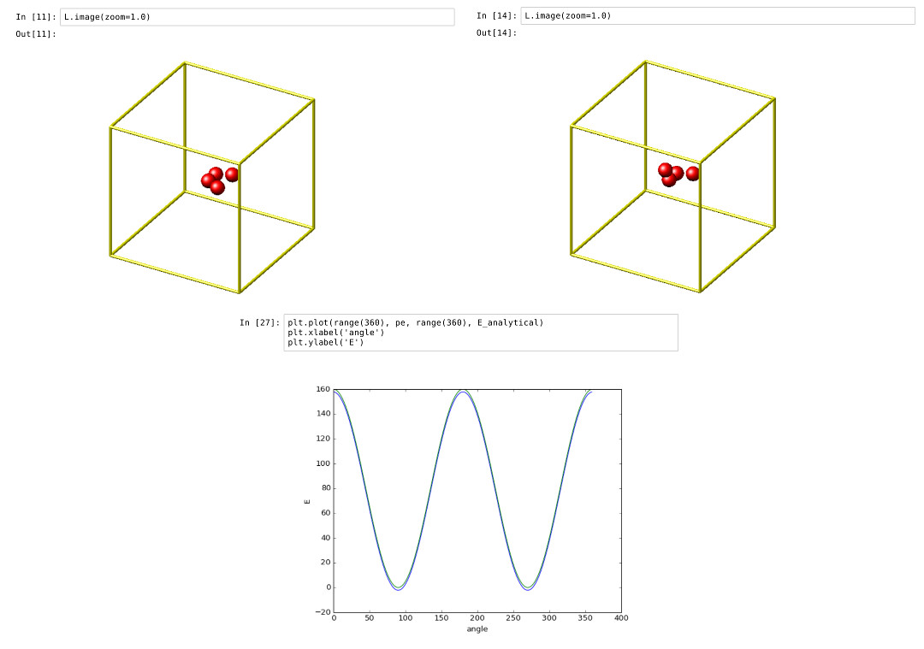Click the red sphere cluster in Out[11] image
Screen dimensions: 924x649
[x=217, y=180]
